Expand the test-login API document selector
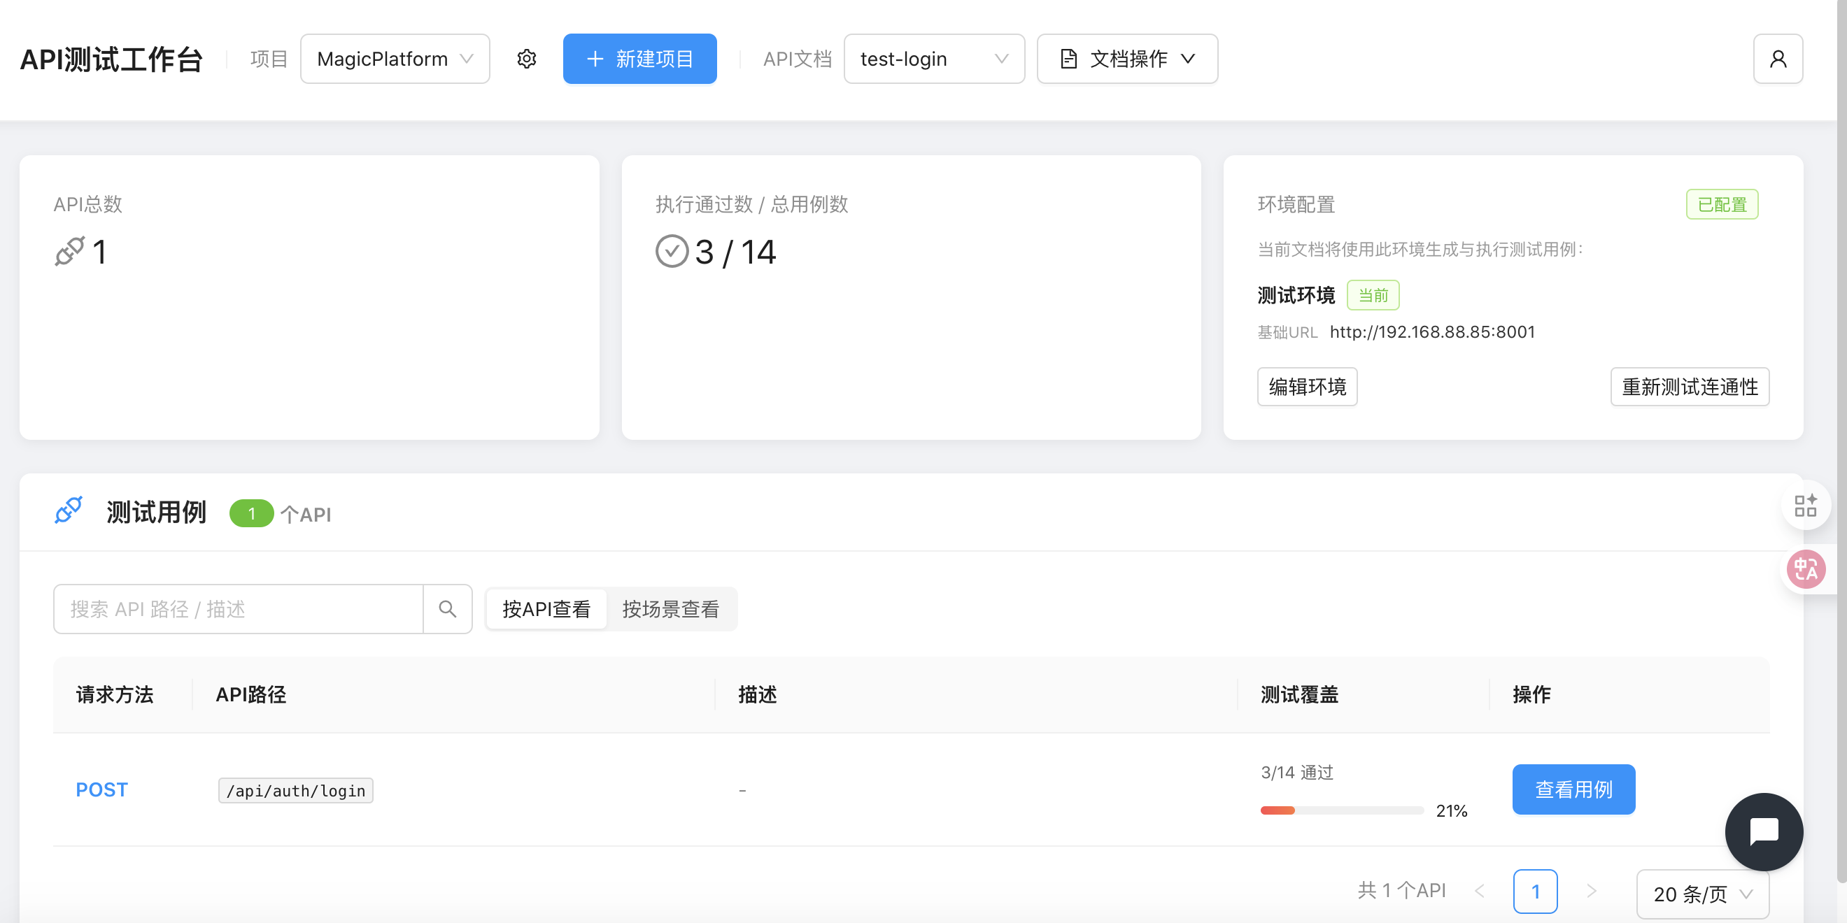1847x923 pixels. (933, 59)
